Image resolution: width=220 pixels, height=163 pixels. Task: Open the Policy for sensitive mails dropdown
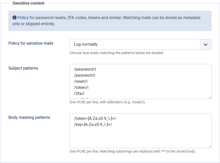(x=140, y=44)
